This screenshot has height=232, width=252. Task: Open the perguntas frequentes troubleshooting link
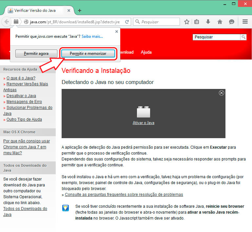(124, 195)
